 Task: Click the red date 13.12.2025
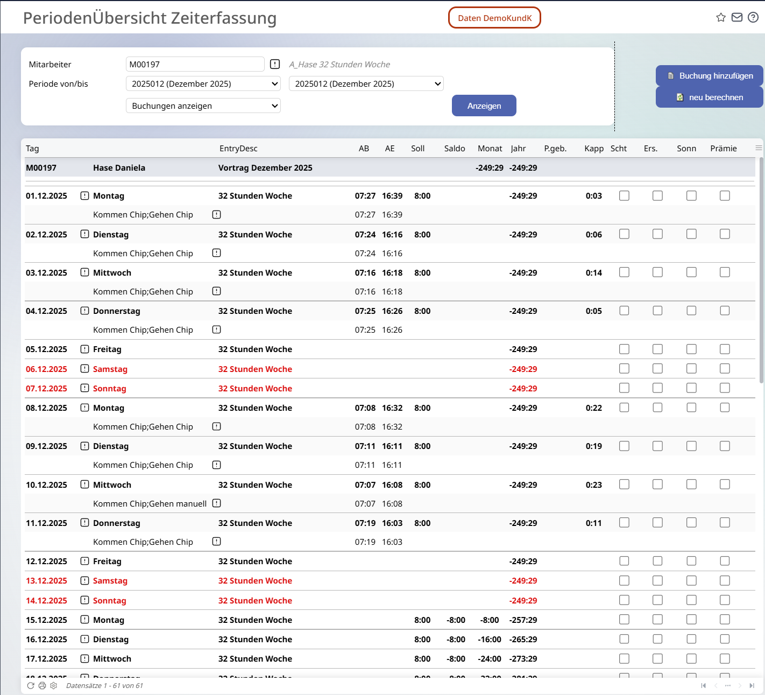click(x=46, y=580)
